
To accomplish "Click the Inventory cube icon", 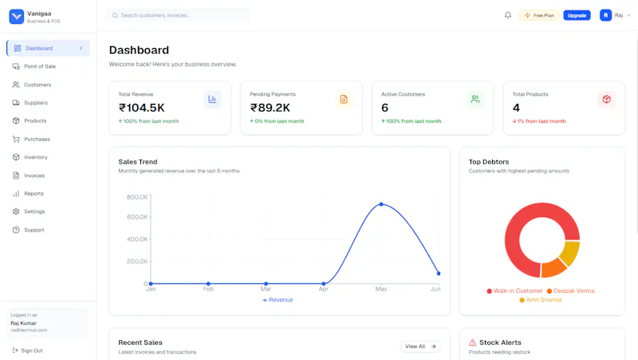I will pyautogui.click(x=16, y=157).
